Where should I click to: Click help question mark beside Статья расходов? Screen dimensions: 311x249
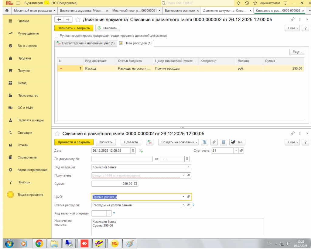(x=193, y=205)
